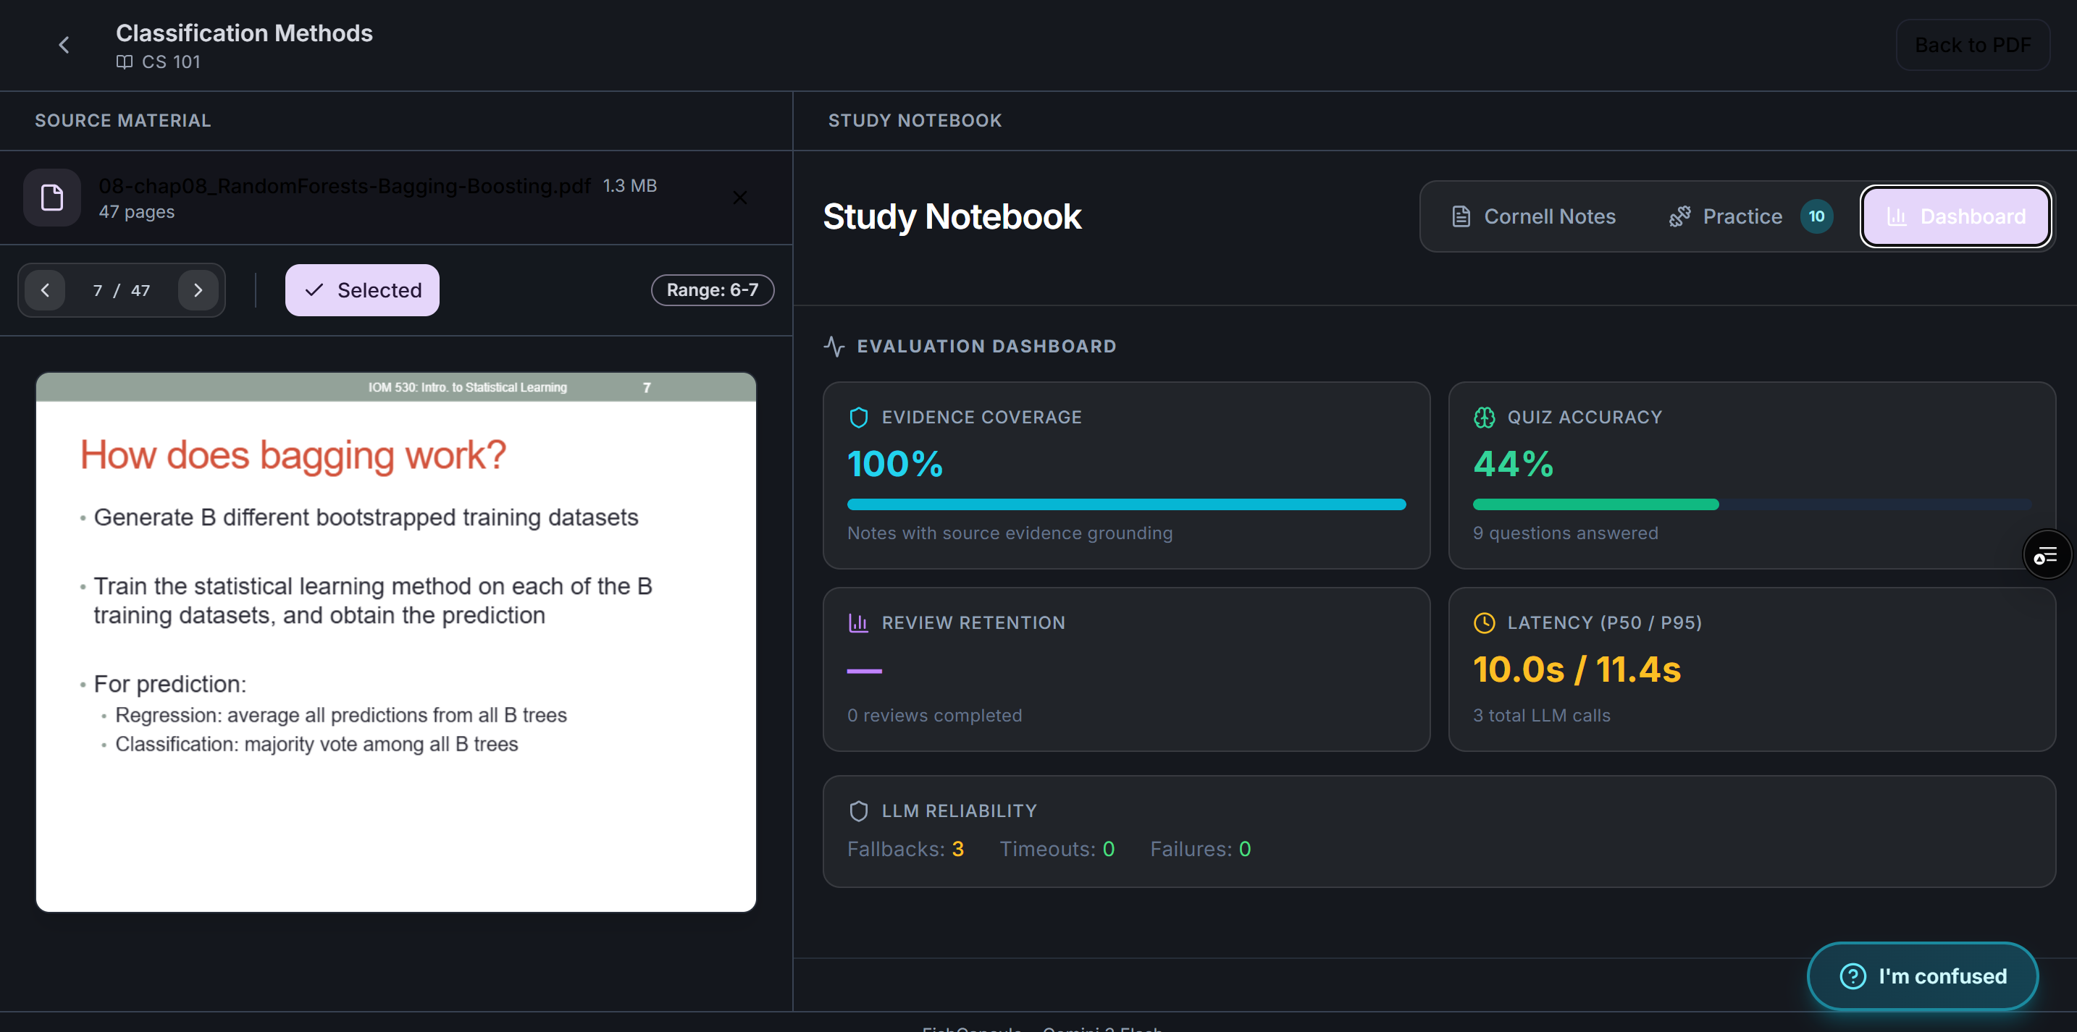Click the Evidence Coverage shield icon

pyautogui.click(x=859, y=418)
